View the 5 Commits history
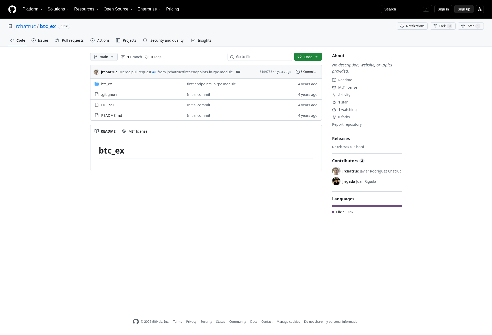 [x=306, y=72]
